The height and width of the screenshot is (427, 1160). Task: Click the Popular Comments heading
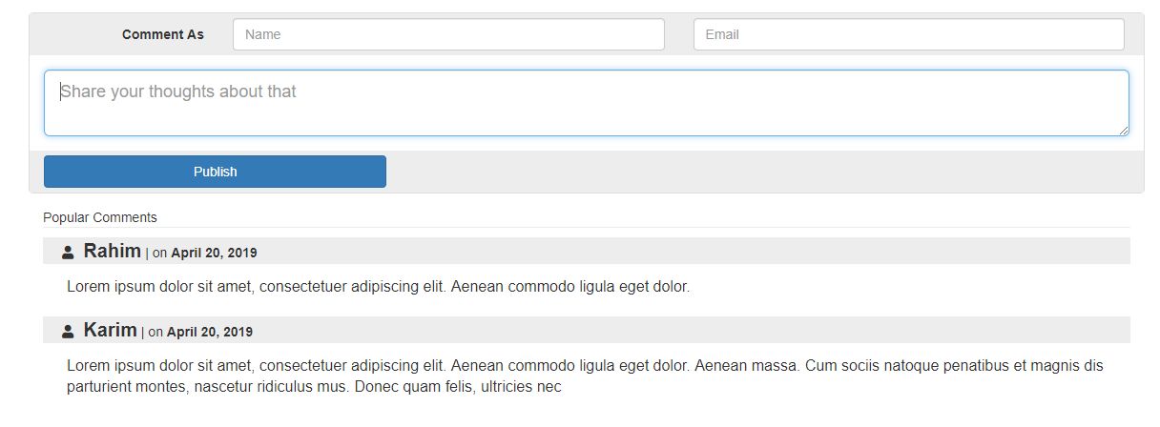[x=100, y=217]
